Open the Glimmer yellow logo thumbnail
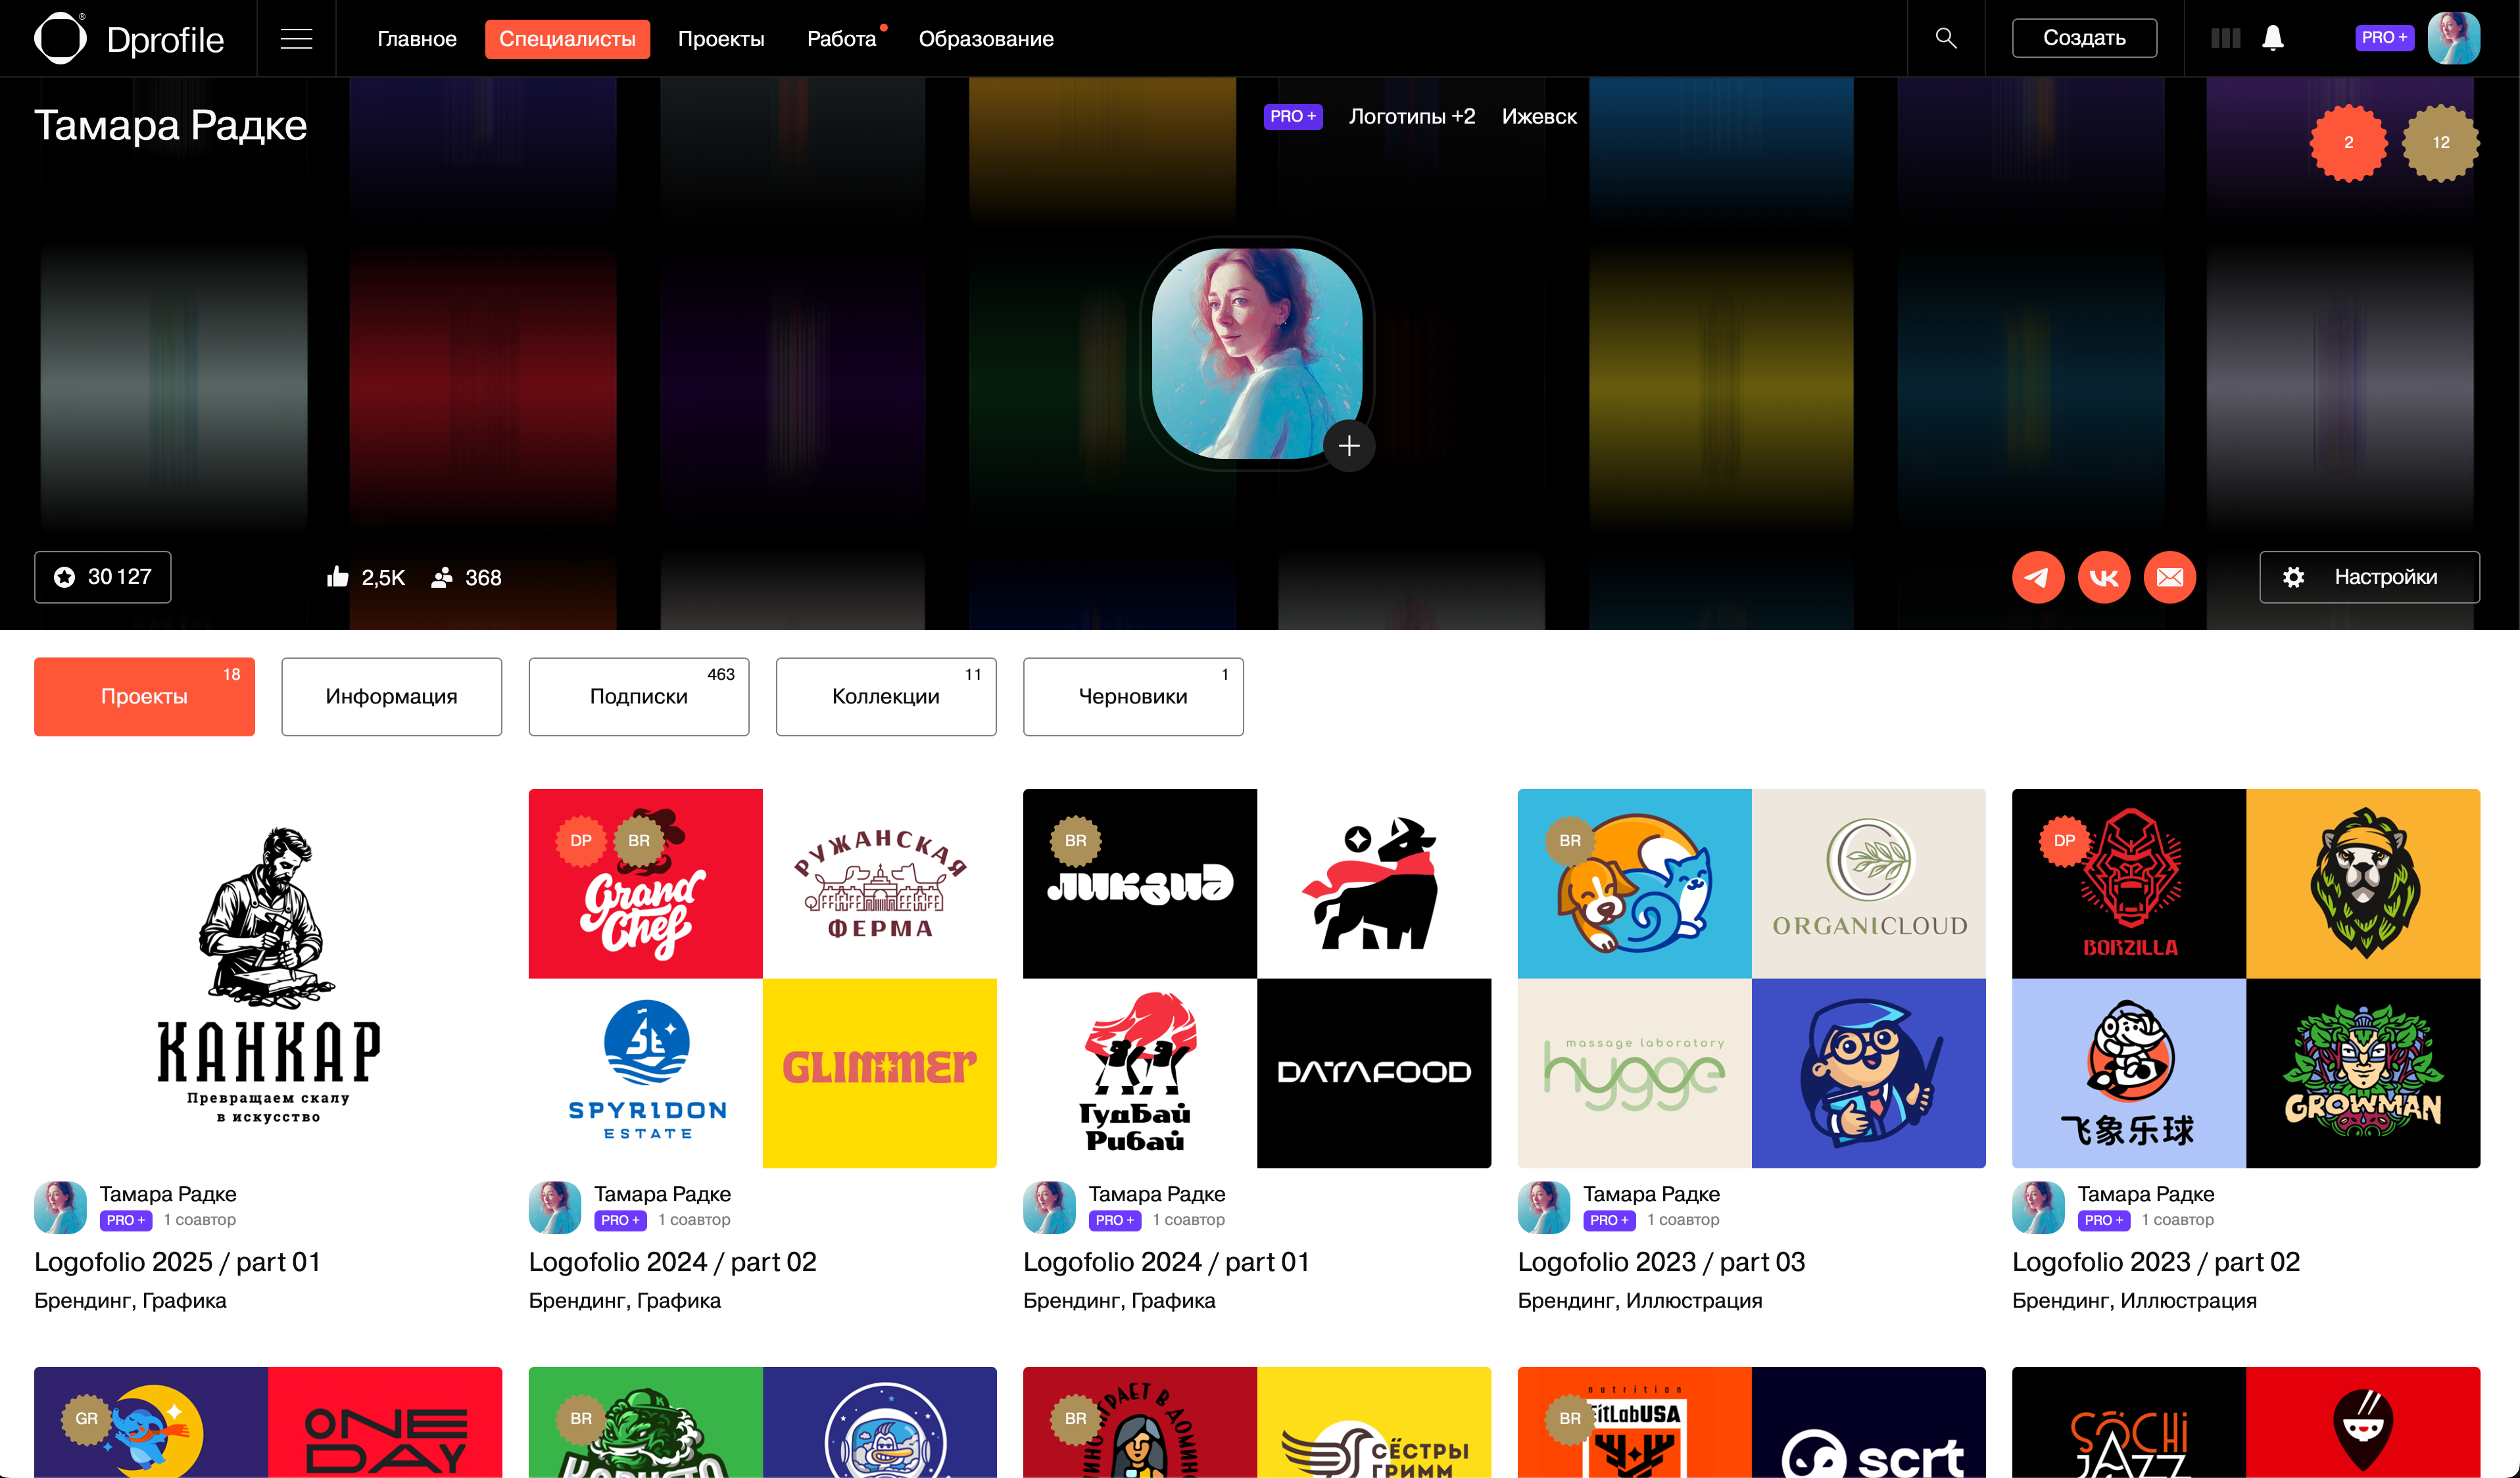Viewport: 2520px width, 1478px height. (880, 1073)
